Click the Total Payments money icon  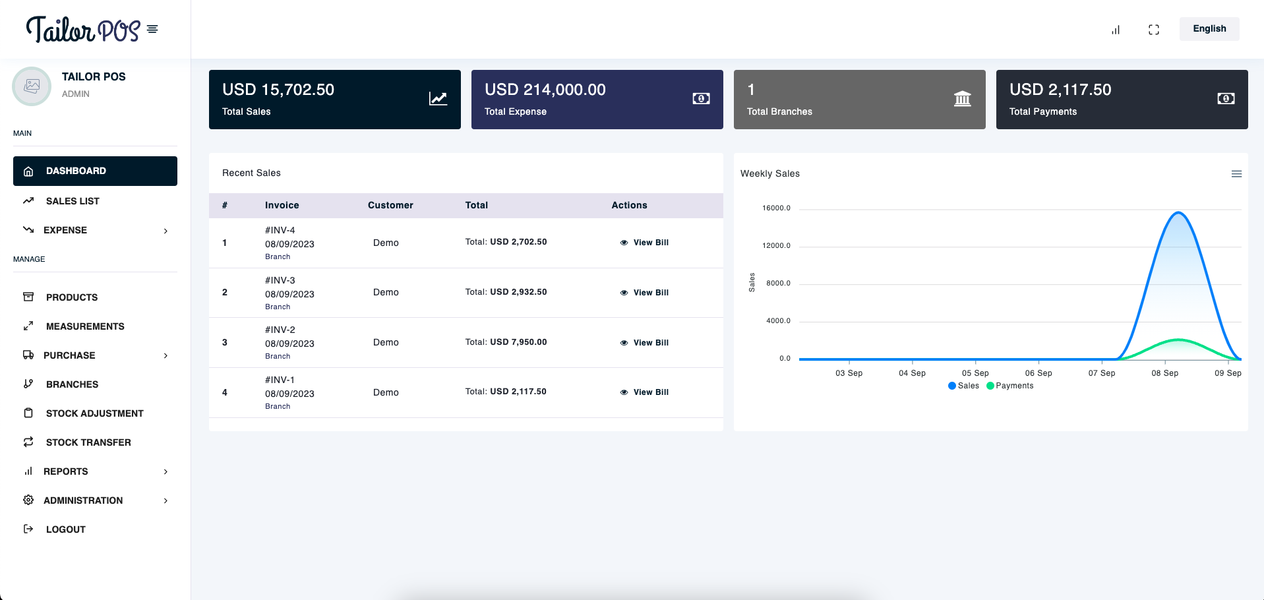[x=1226, y=99]
